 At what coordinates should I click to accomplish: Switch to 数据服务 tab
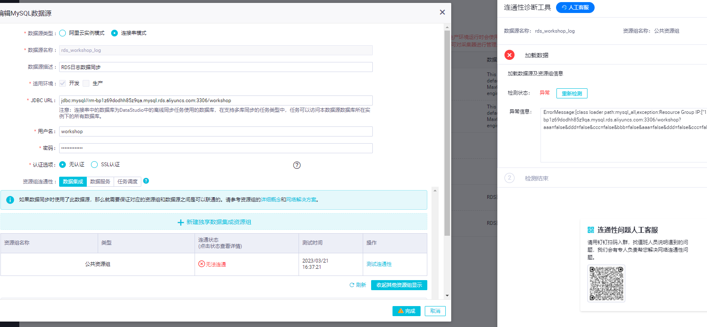point(100,182)
